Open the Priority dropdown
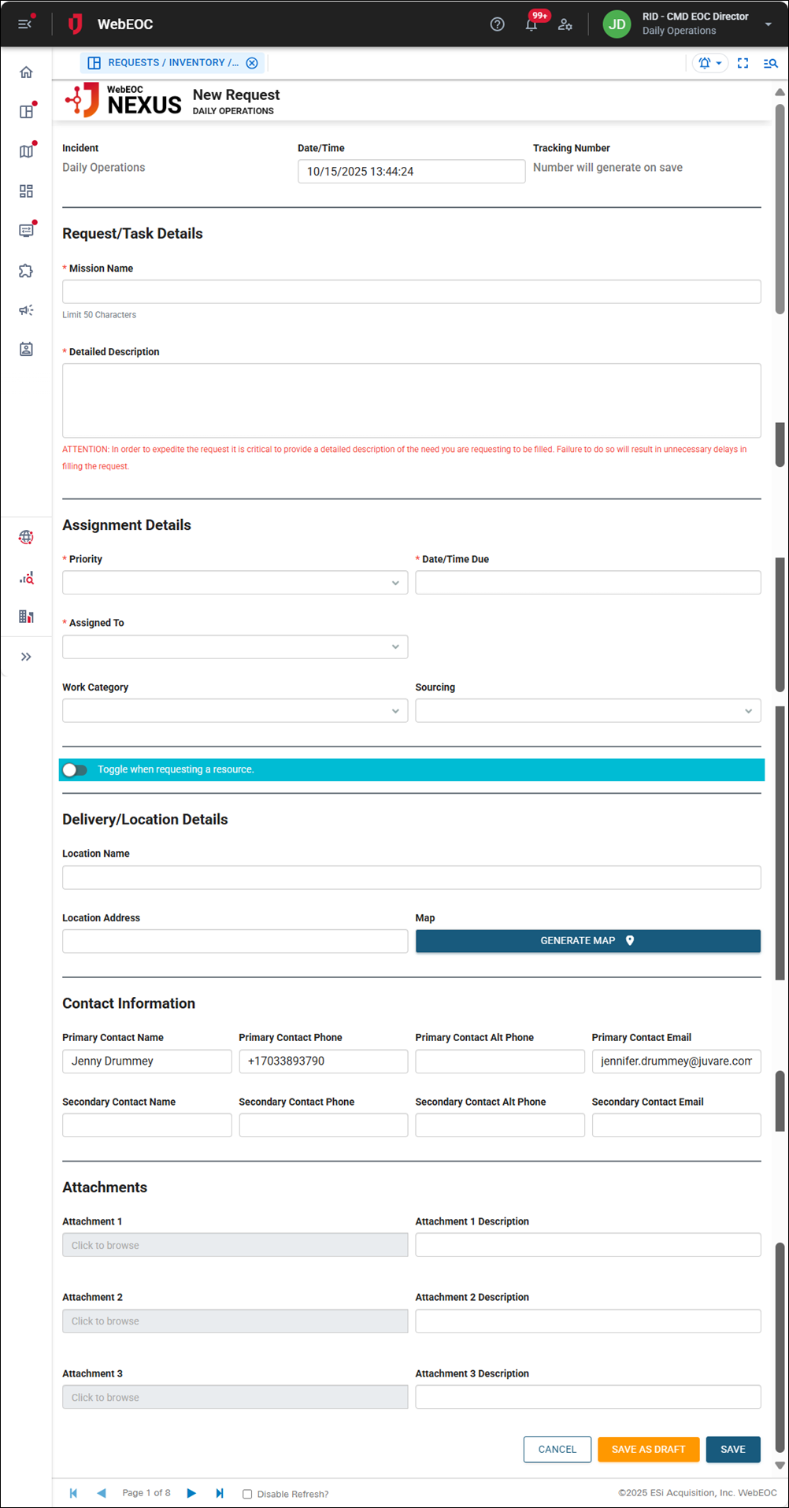This screenshot has width=789, height=1508. point(235,583)
